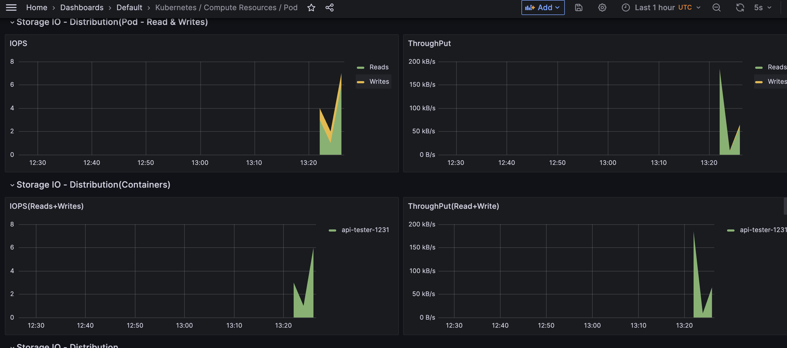Click the clock icon in time picker

click(625, 7)
